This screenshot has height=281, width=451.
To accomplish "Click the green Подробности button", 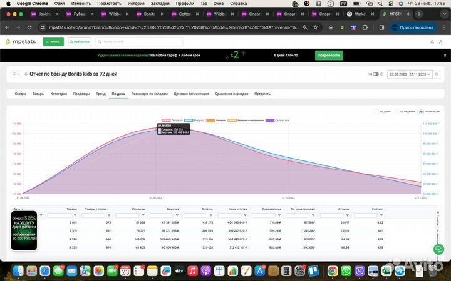I will click(328, 55).
